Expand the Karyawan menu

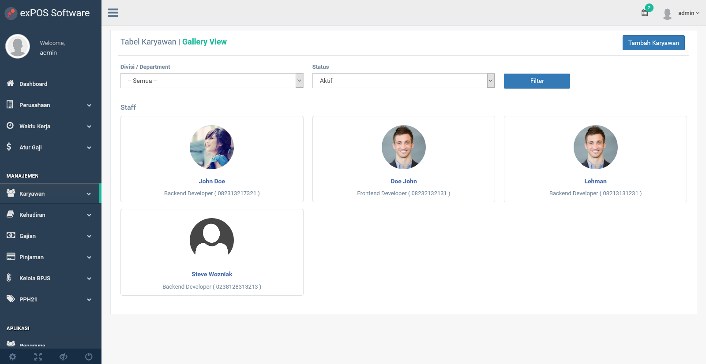pos(50,193)
